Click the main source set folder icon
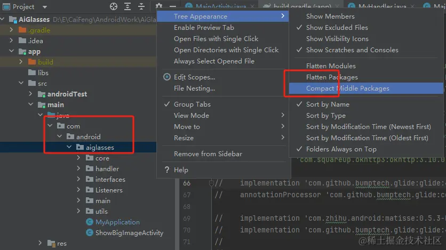 tap(42, 105)
